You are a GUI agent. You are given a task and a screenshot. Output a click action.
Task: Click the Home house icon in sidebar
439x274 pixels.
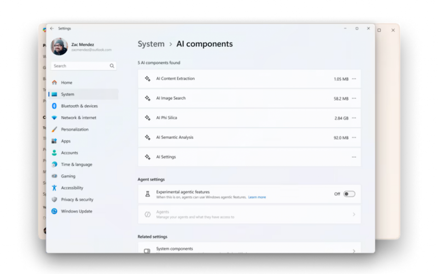coord(54,82)
